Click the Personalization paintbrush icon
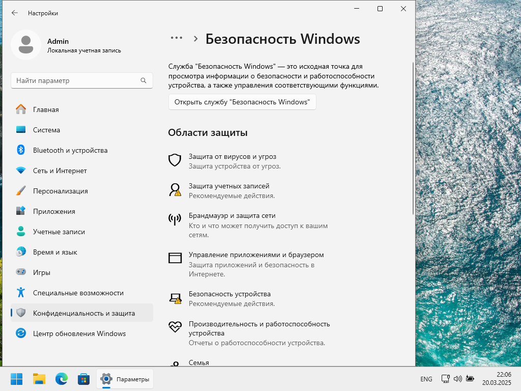This screenshot has width=521, height=391. click(x=21, y=191)
